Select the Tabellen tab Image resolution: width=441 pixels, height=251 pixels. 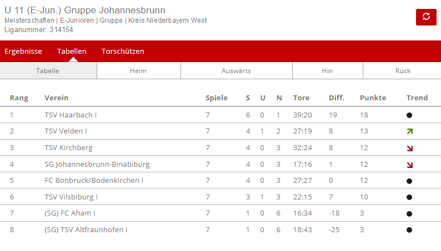pyautogui.click(x=72, y=51)
